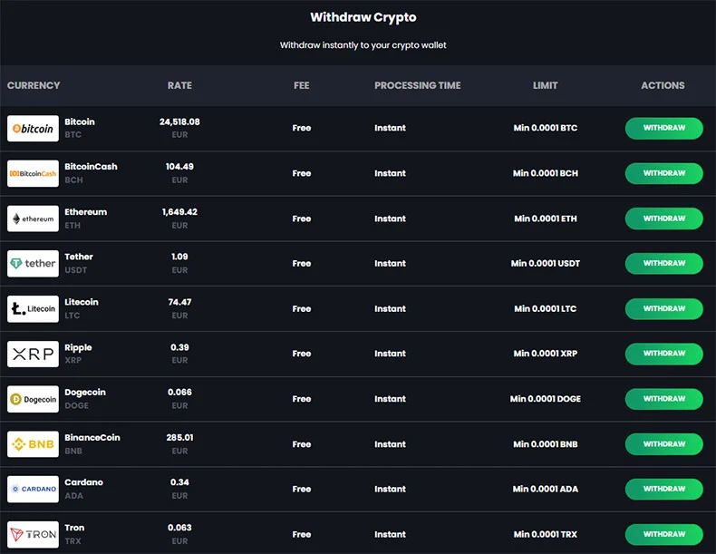716x554 pixels.
Task: Click the Bitcoin rate 24,518.08
Action: coord(179,121)
